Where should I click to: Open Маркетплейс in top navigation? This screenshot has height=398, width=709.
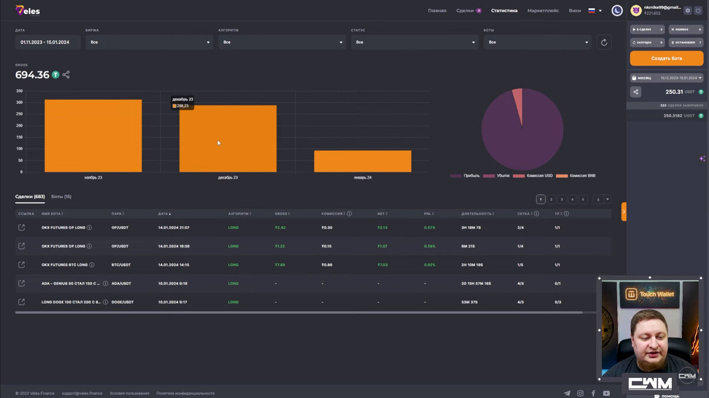point(544,11)
